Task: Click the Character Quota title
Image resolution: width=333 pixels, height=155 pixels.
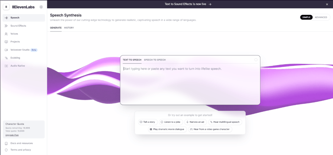Action: (x=15, y=124)
